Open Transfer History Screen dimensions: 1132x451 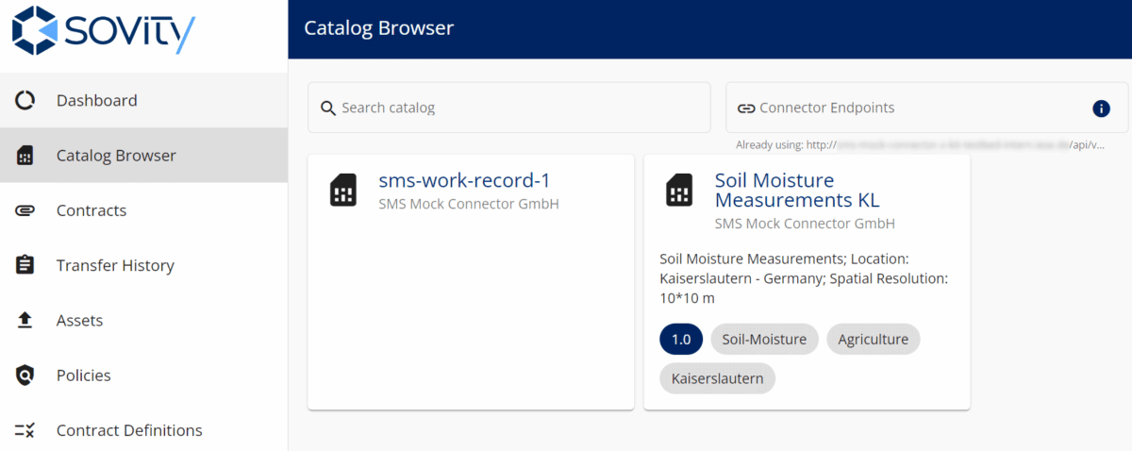pyautogui.click(x=143, y=265)
